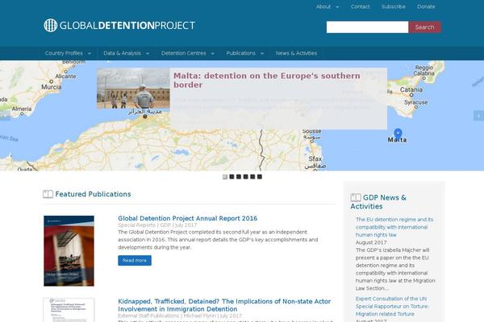484x322 pixels.
Task: Click the Malta map pin marker
Action: coord(398,134)
